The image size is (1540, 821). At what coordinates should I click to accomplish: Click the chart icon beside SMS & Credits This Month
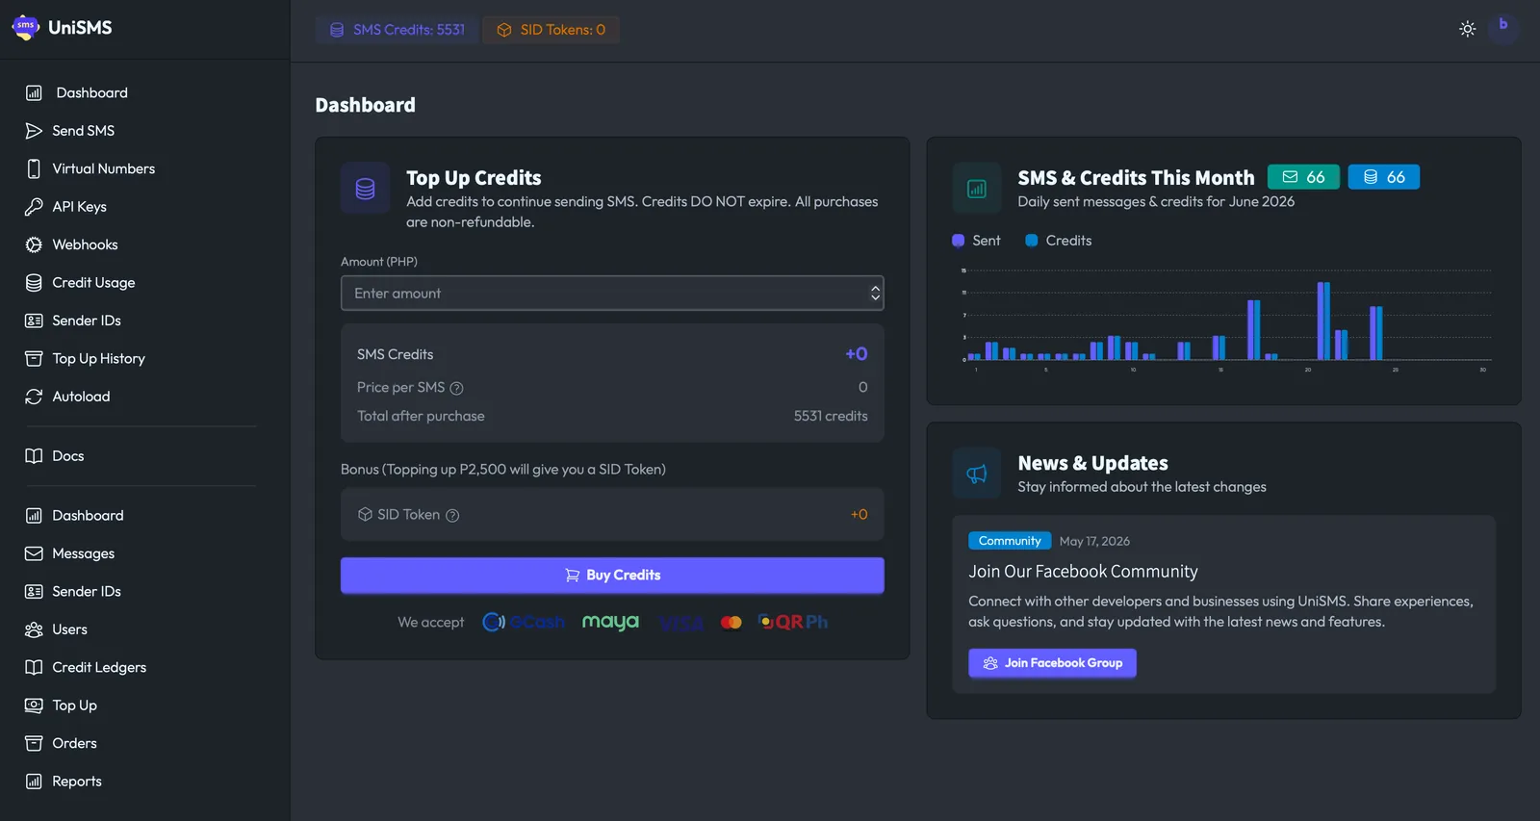click(977, 188)
